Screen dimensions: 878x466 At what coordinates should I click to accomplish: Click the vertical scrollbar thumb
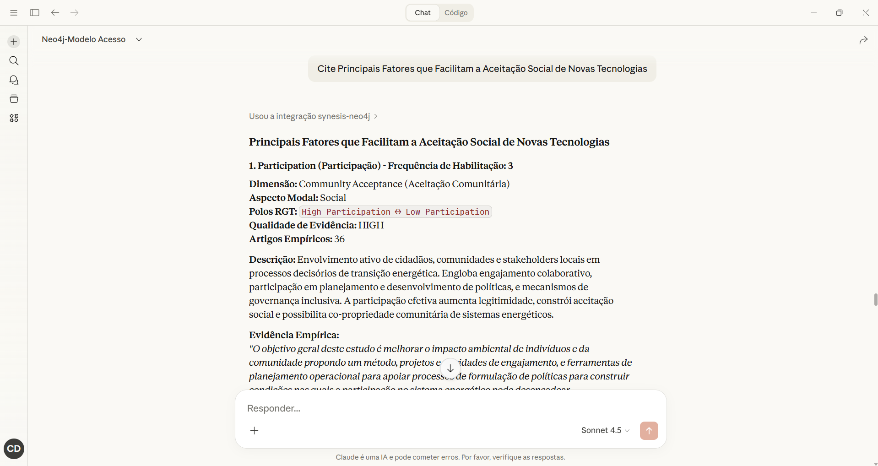tap(875, 300)
